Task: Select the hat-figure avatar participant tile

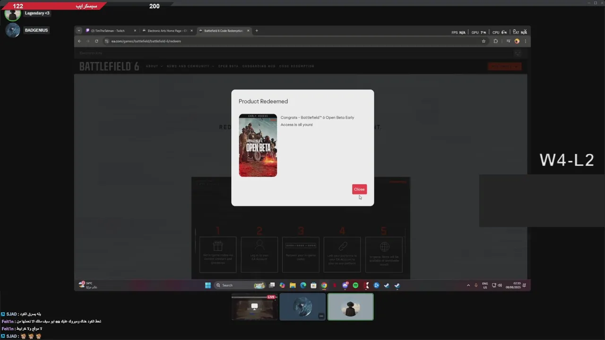Action: click(x=351, y=307)
